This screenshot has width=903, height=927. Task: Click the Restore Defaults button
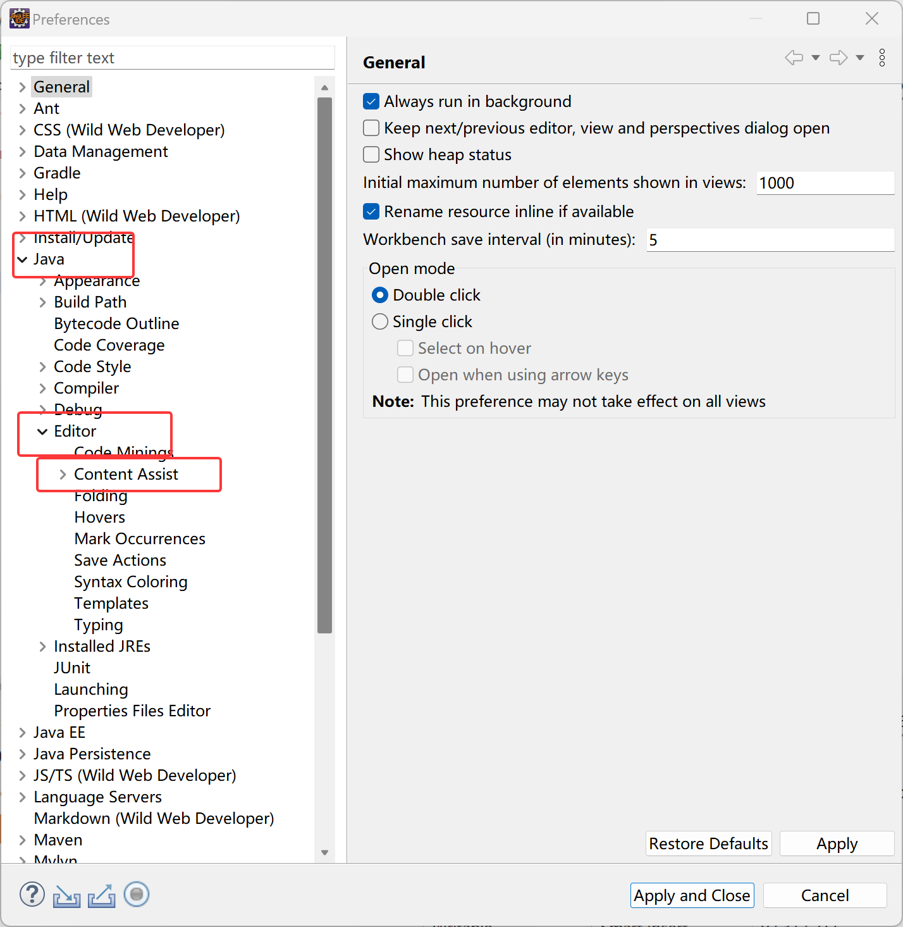coord(708,844)
